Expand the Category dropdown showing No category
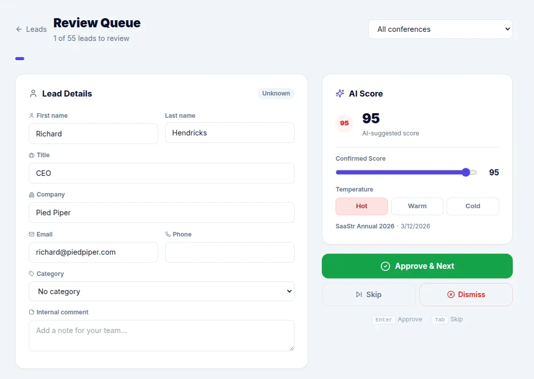Viewport: 534px width, 379px height. 162,292
